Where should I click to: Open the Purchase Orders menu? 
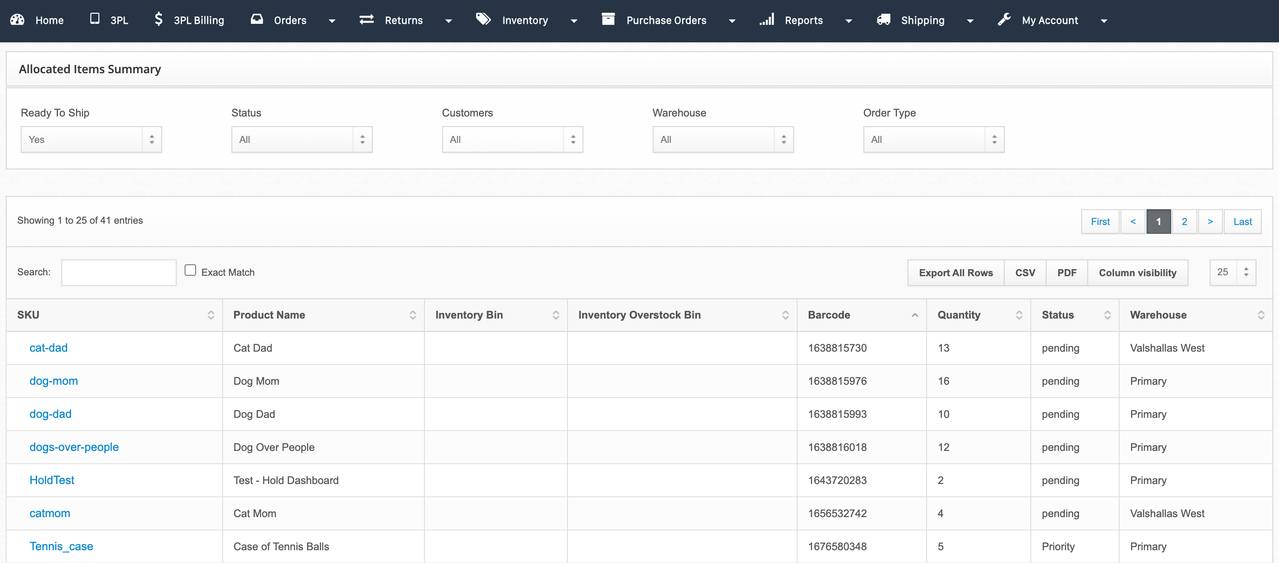(666, 20)
